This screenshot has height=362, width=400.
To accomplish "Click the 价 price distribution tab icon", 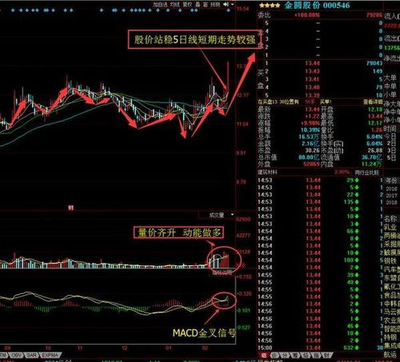I will coord(274,356).
